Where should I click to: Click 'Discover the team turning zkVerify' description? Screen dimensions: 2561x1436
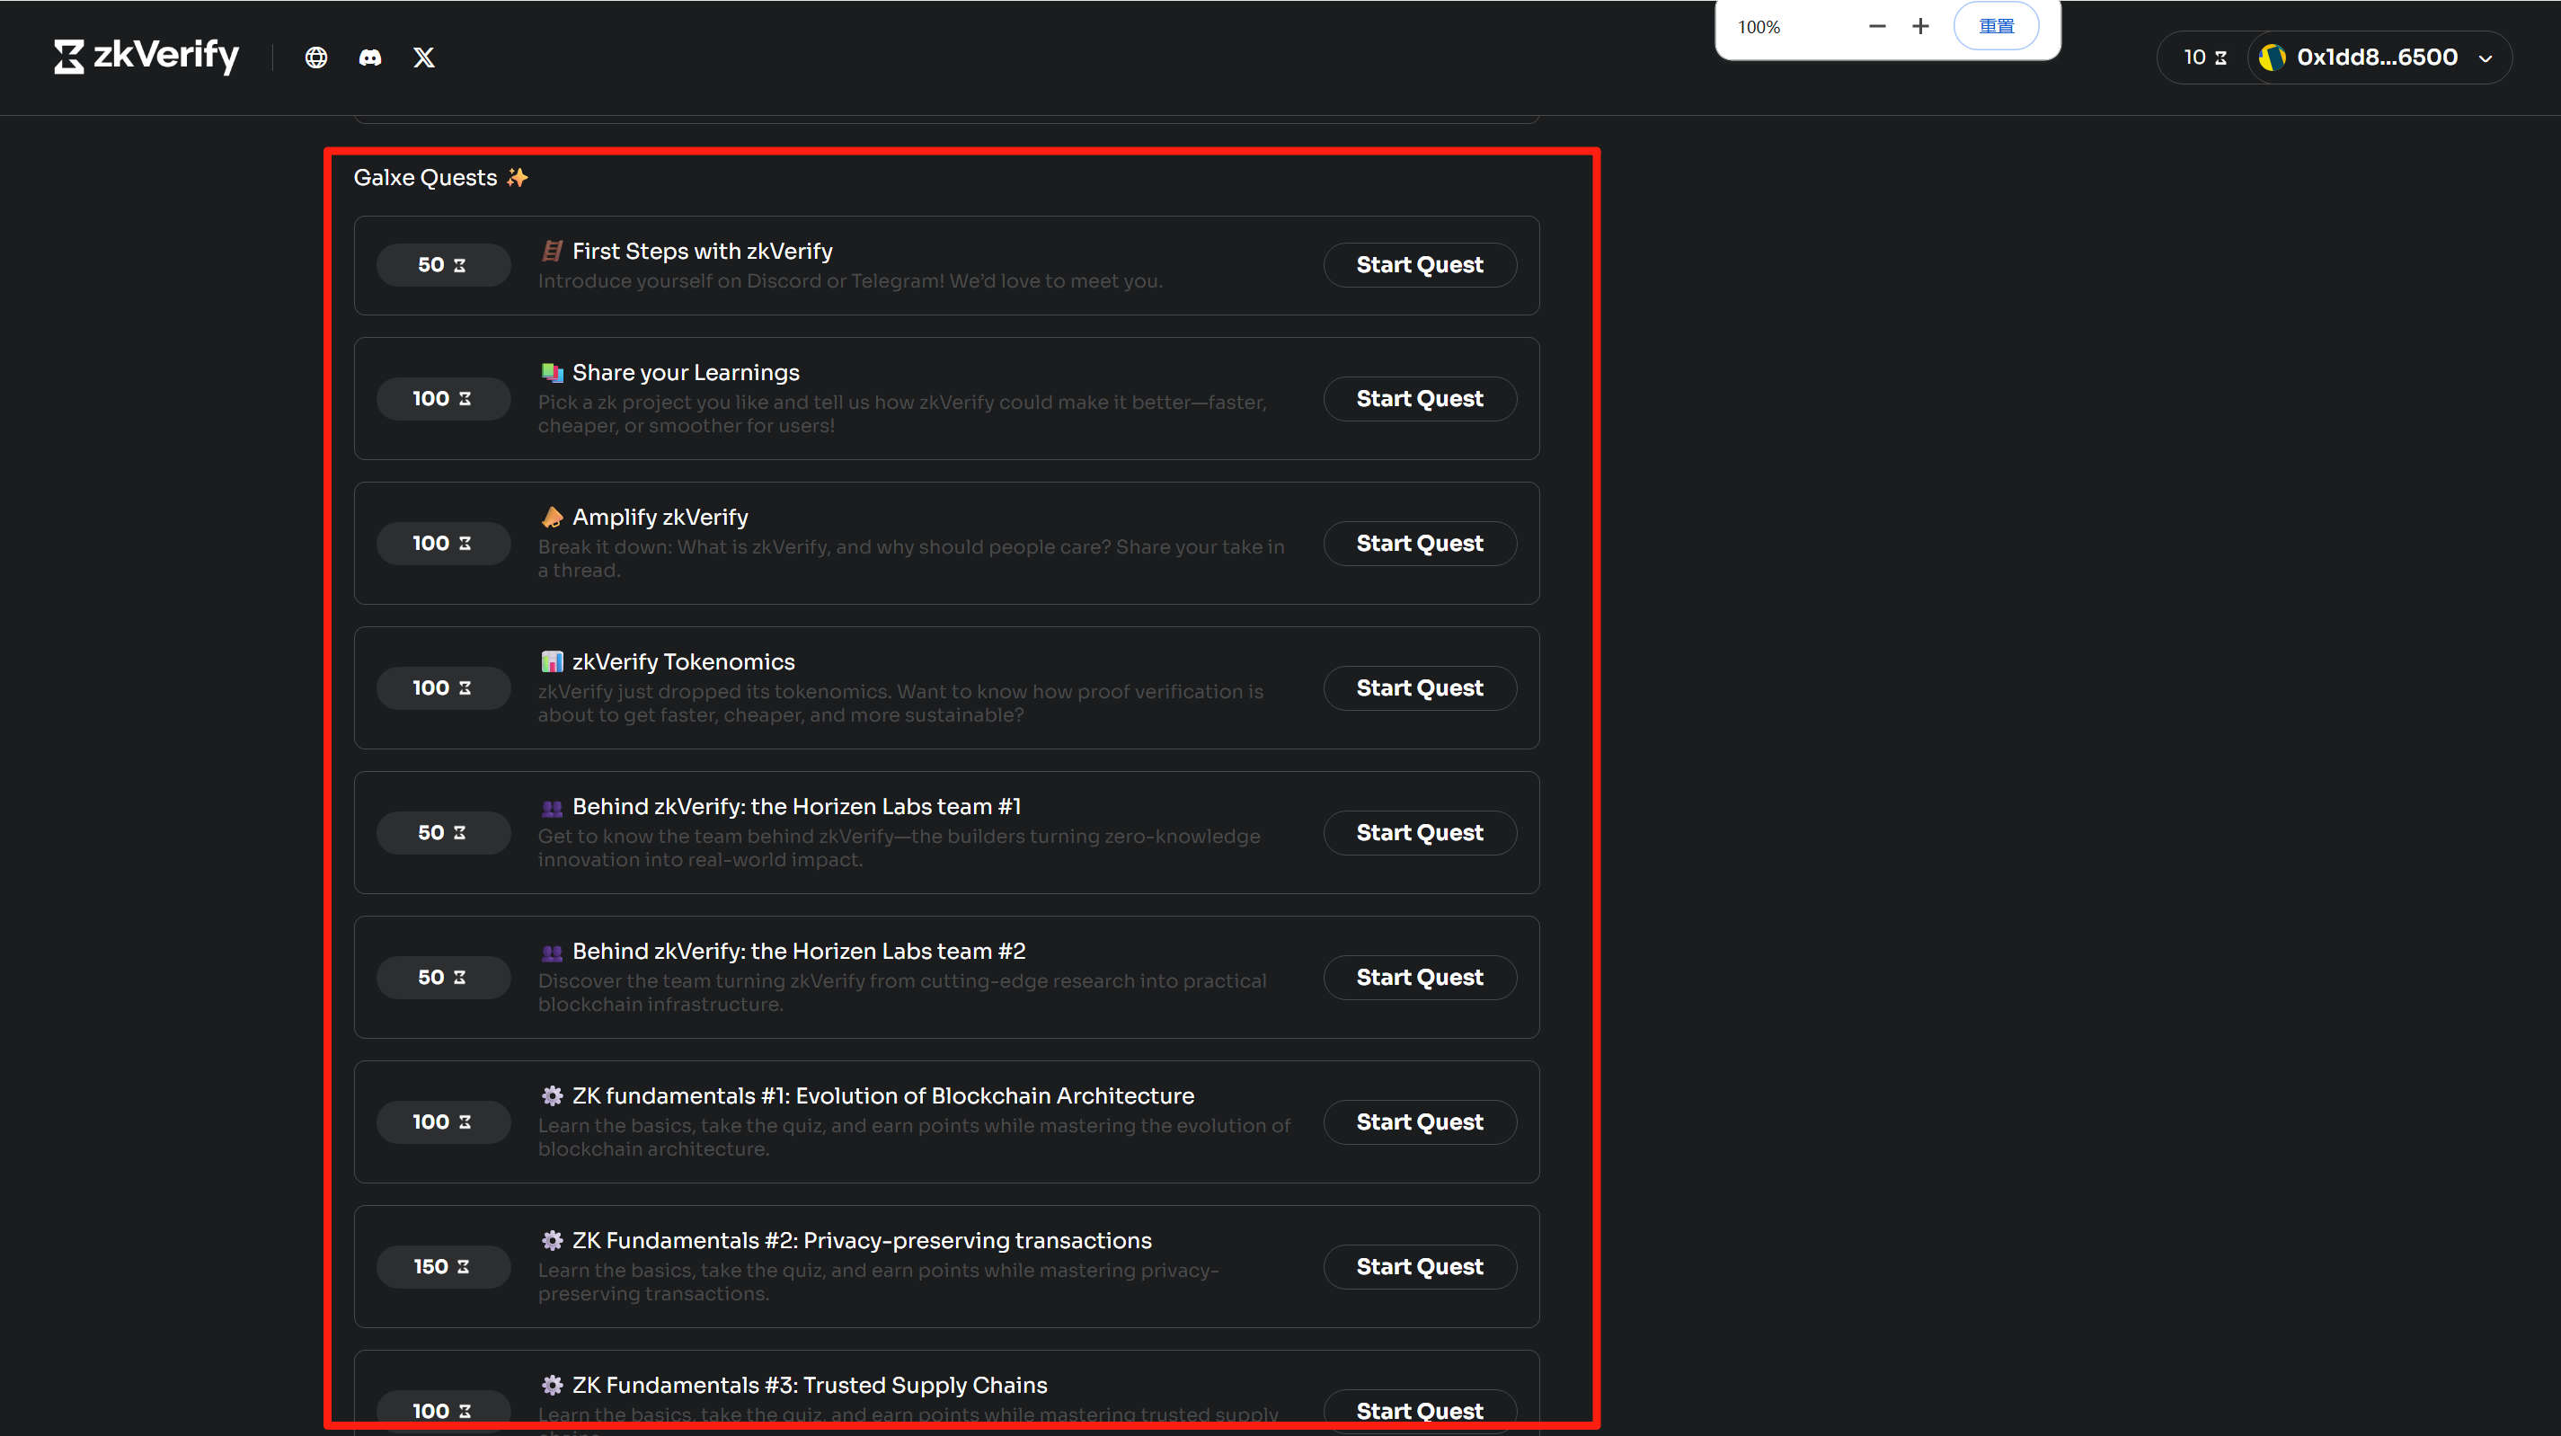tap(903, 994)
